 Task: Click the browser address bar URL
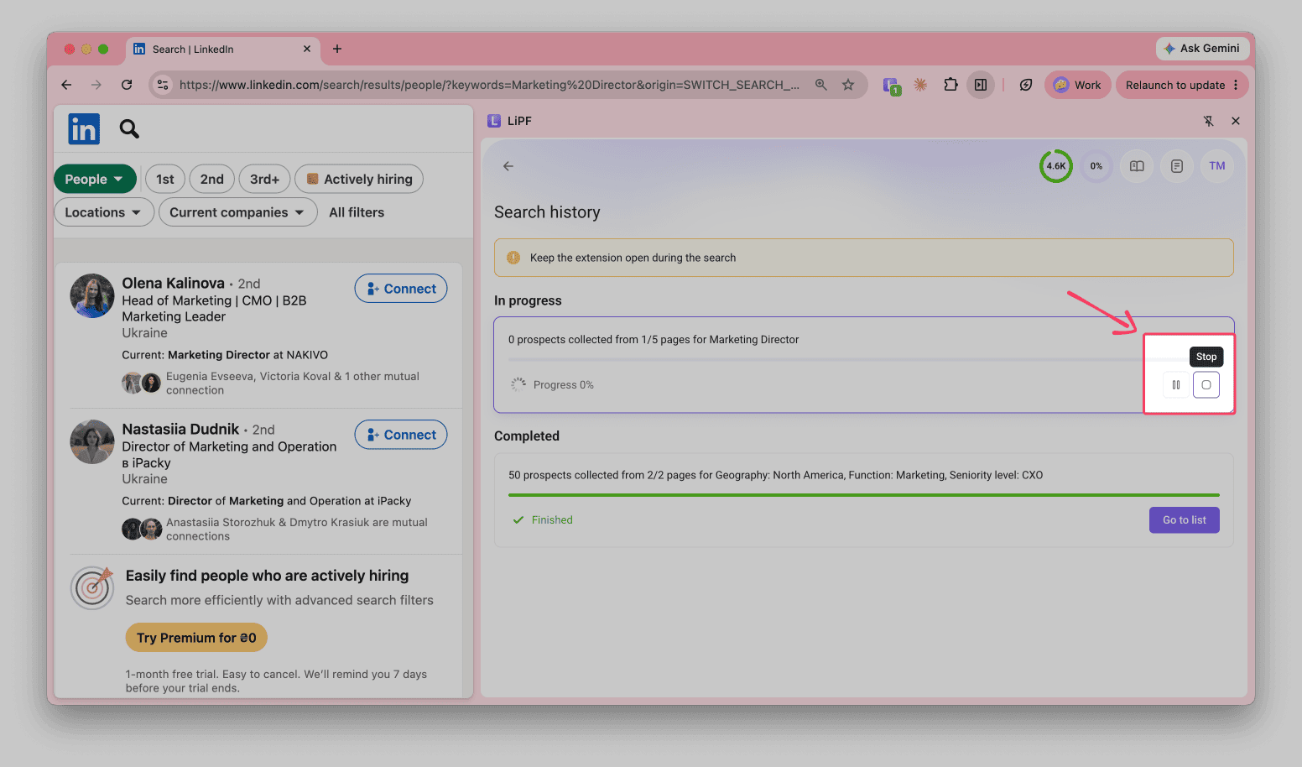click(489, 85)
